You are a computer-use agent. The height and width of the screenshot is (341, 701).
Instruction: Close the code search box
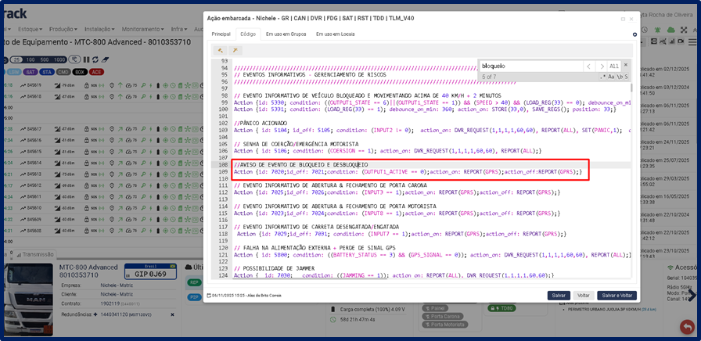[x=627, y=66]
